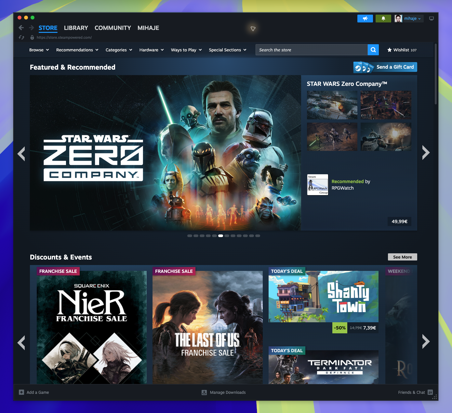Open the Browse dropdown menu

(39, 50)
